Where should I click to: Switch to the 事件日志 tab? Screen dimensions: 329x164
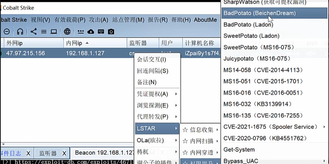coord(11,154)
